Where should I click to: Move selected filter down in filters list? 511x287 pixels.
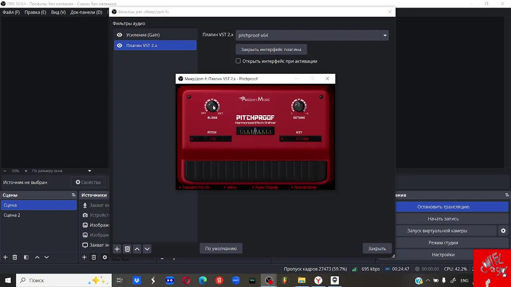147,249
